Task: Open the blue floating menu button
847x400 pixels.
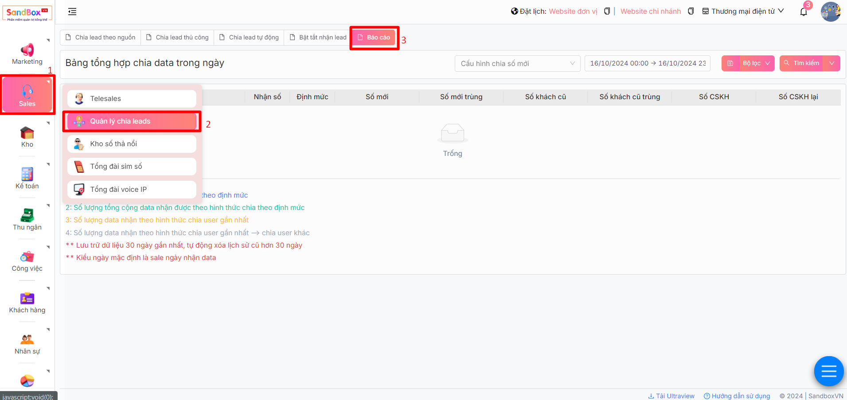Action: click(828, 371)
